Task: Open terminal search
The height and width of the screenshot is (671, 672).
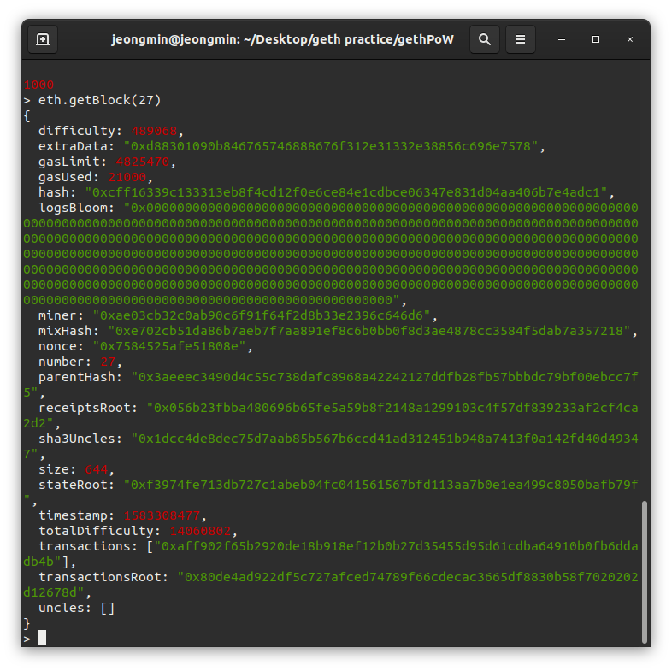Action: point(484,39)
